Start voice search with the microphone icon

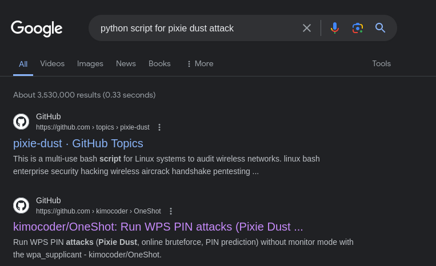[335, 28]
